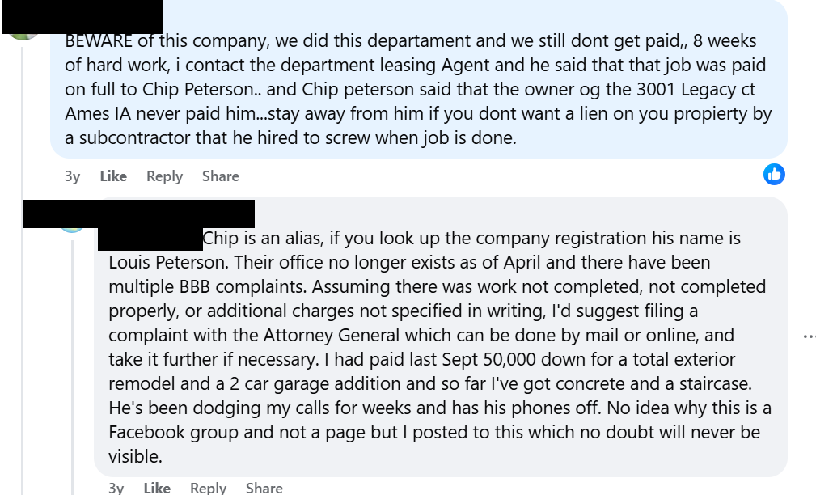This screenshot has height=495, width=816.
Task: Expand reactions list via thumbs-up badge
Action: [774, 174]
